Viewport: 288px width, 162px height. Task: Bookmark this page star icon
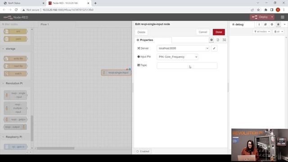point(258,10)
